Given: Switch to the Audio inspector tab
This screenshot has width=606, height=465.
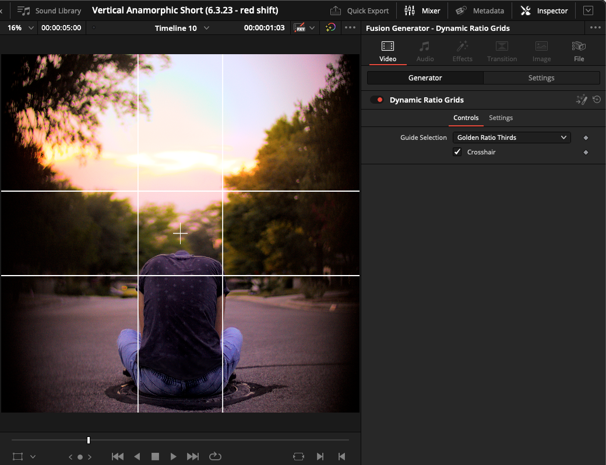Looking at the screenshot, I should (x=425, y=52).
